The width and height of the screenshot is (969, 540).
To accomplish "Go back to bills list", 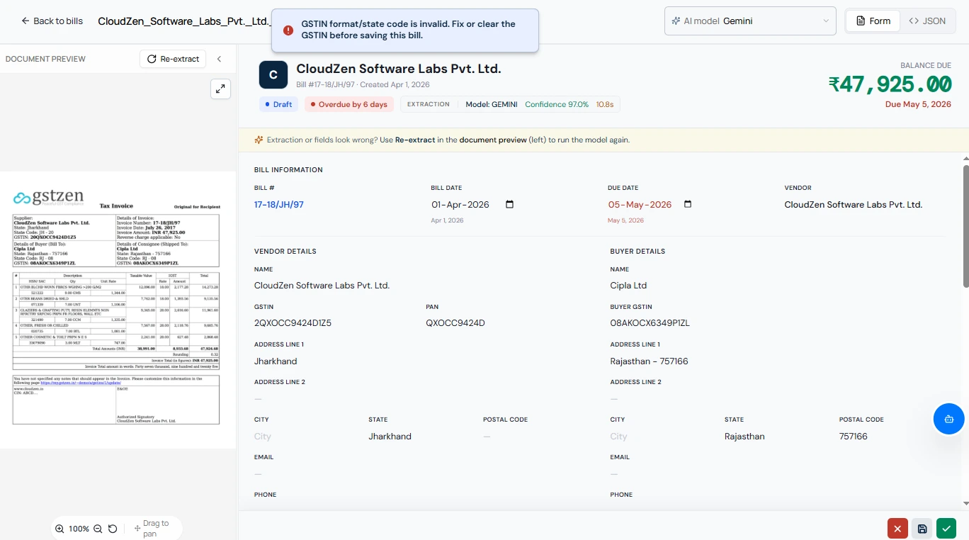I will pyautogui.click(x=52, y=21).
